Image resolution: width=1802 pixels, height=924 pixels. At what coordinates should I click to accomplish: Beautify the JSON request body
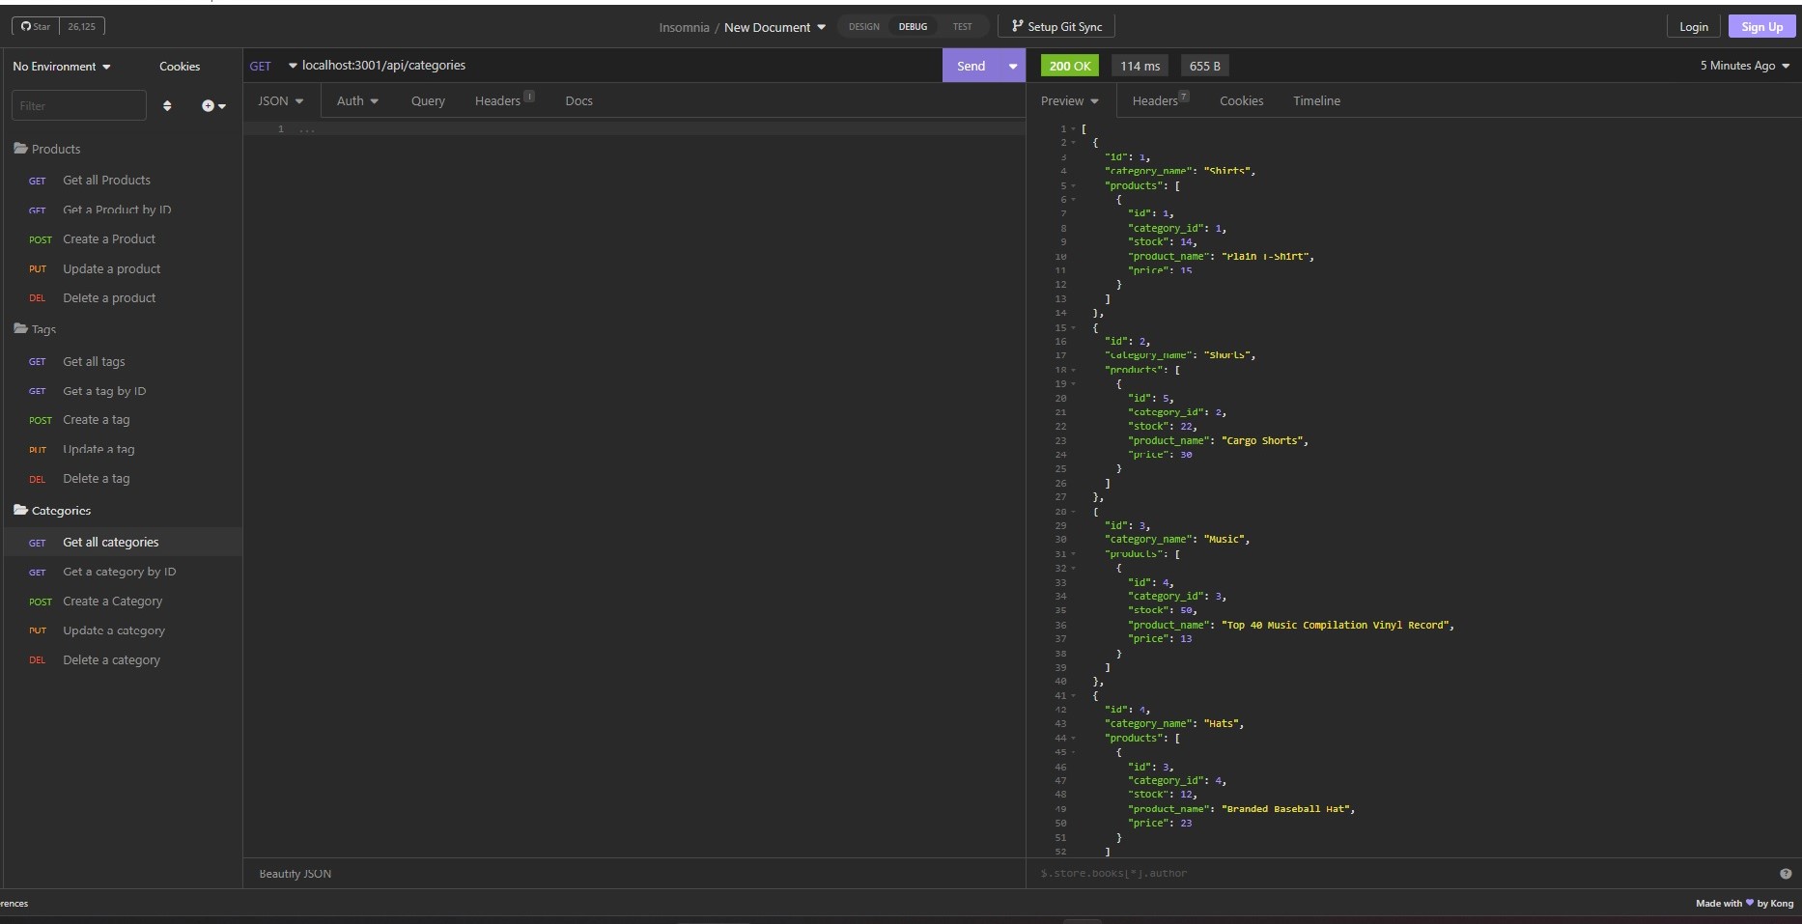click(294, 874)
